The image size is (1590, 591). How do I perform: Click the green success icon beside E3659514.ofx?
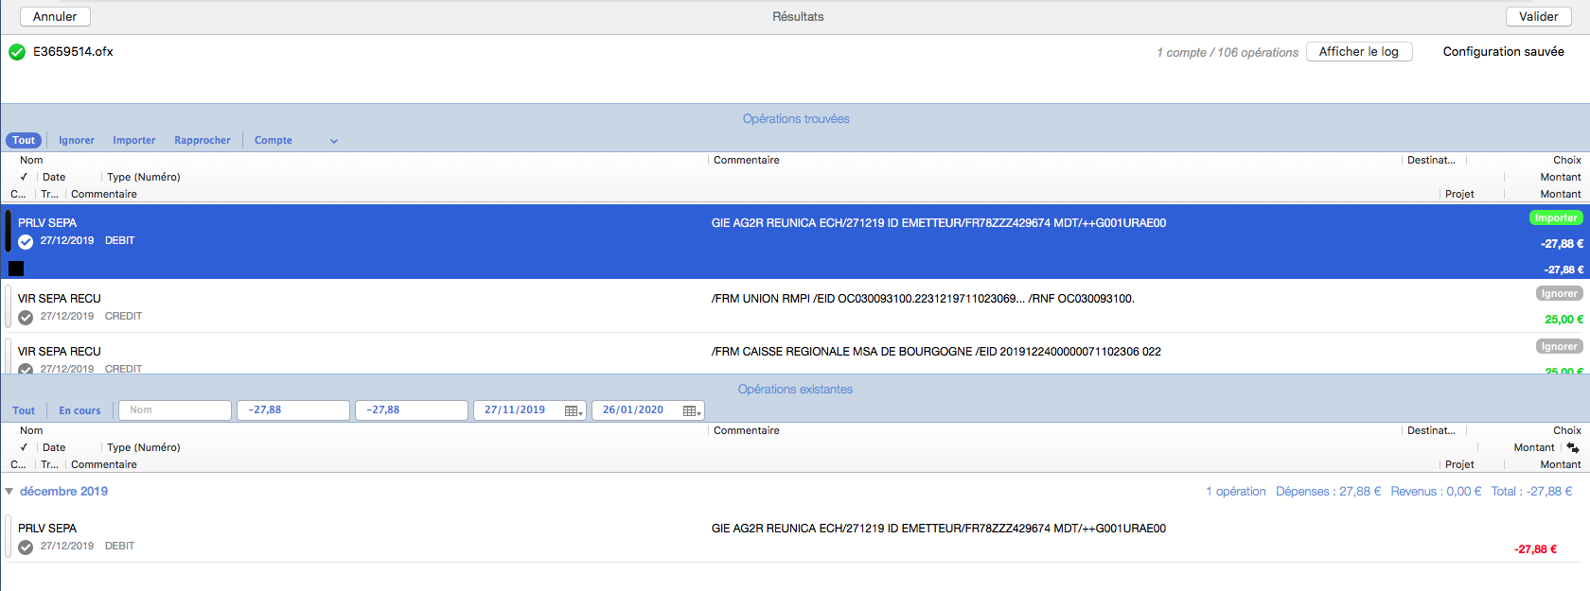(x=17, y=52)
